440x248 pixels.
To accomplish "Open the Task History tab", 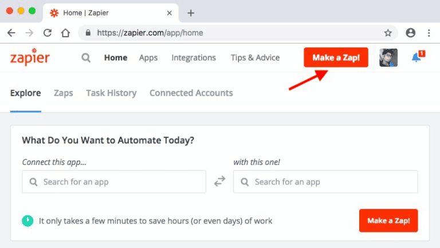I will (x=111, y=93).
